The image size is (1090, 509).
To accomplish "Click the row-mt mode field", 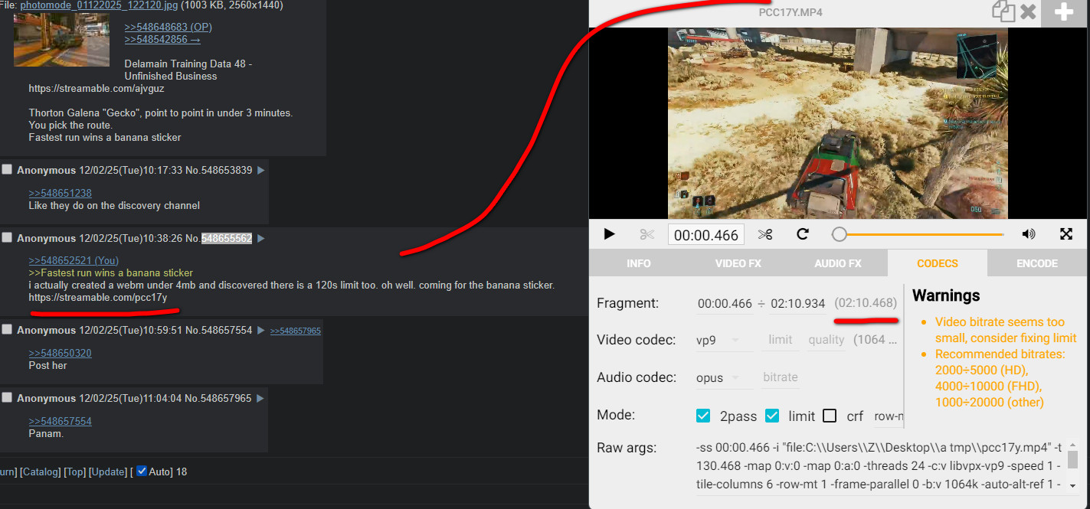I will click(889, 416).
